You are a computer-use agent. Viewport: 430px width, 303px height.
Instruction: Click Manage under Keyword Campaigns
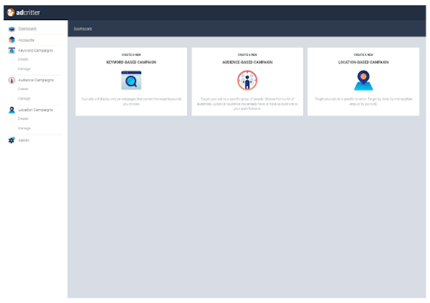(x=24, y=69)
